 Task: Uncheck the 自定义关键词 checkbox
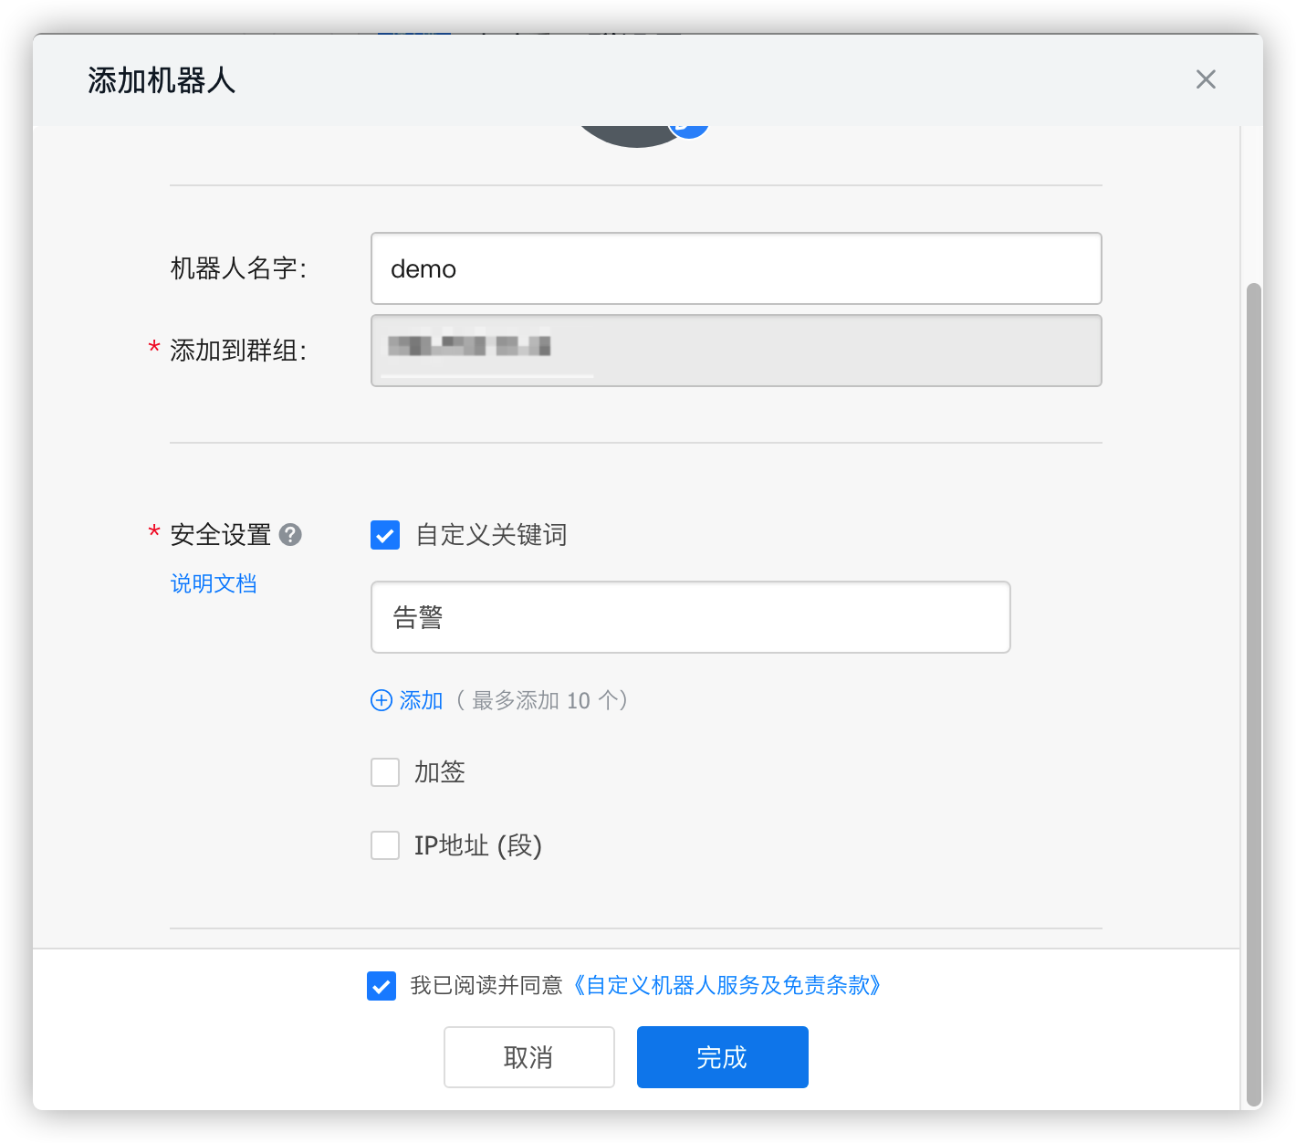pyautogui.click(x=385, y=535)
